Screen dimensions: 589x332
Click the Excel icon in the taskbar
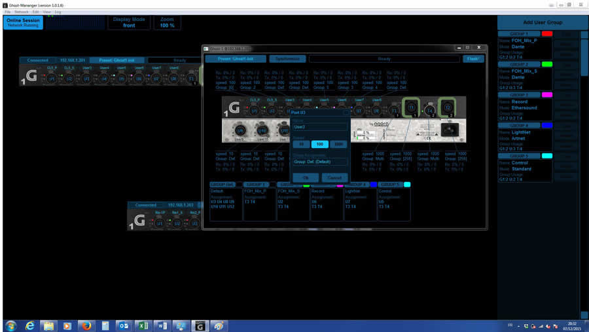point(143,325)
